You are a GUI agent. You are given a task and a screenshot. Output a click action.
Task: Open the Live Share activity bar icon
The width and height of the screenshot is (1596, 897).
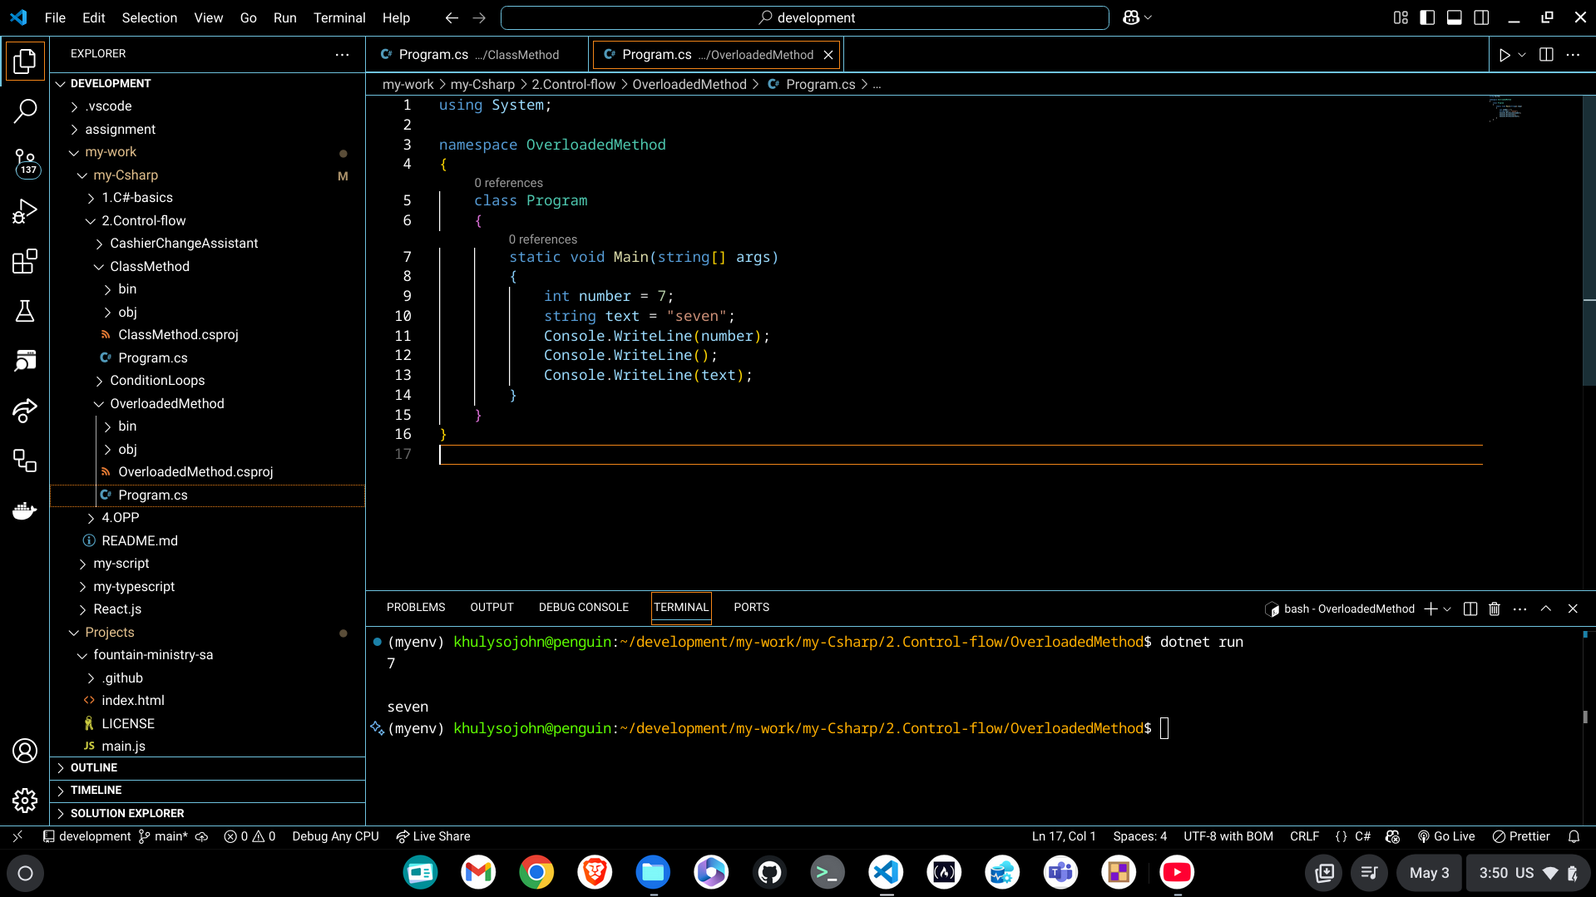[25, 411]
